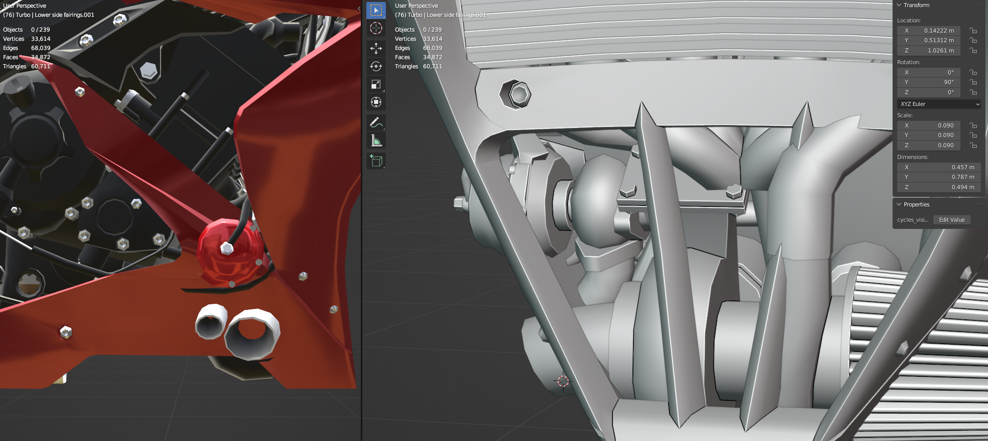Click the Location Y field 0.51312 m
Image resolution: width=988 pixels, height=441 pixels.
pyautogui.click(x=929, y=40)
